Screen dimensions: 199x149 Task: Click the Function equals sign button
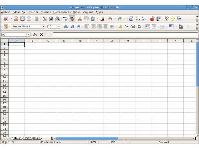[x=48, y=34]
